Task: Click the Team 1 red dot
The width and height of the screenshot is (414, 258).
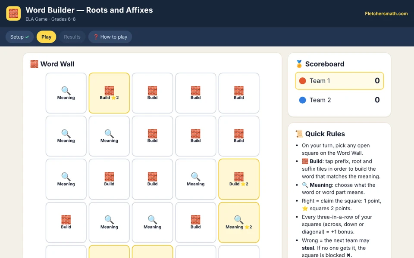Action: (x=303, y=81)
